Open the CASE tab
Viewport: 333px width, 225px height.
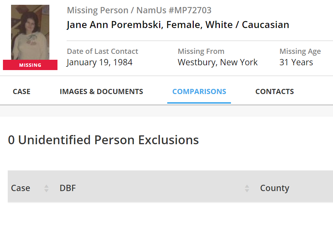point(21,91)
